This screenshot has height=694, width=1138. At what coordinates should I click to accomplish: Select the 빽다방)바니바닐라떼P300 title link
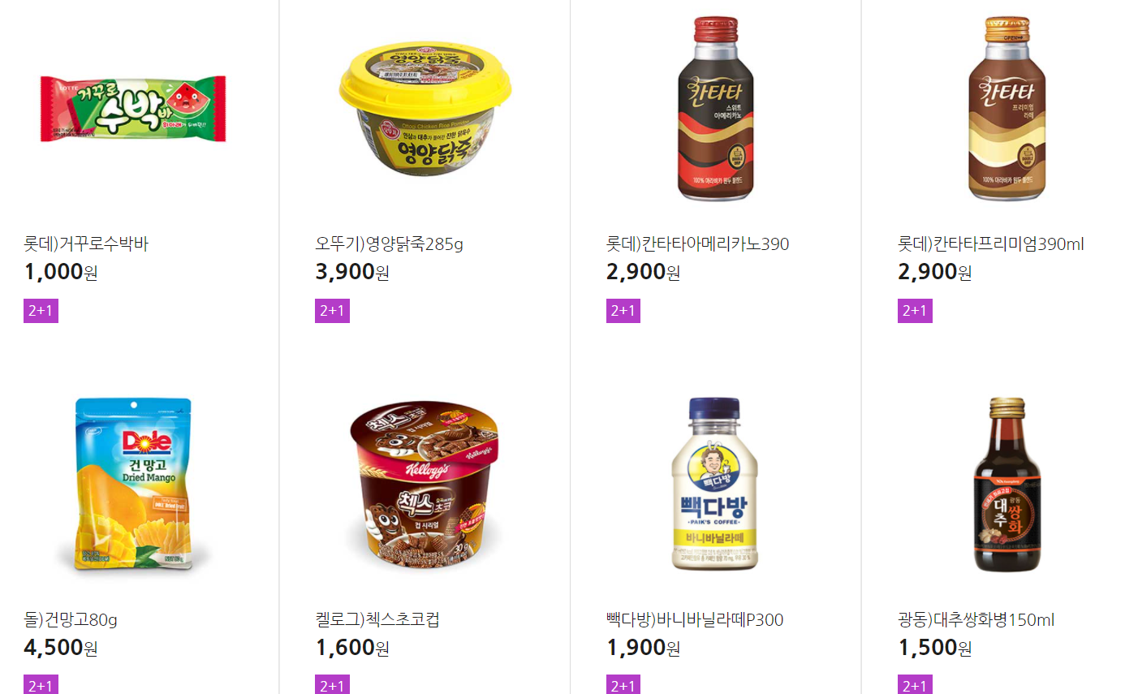[x=695, y=619]
